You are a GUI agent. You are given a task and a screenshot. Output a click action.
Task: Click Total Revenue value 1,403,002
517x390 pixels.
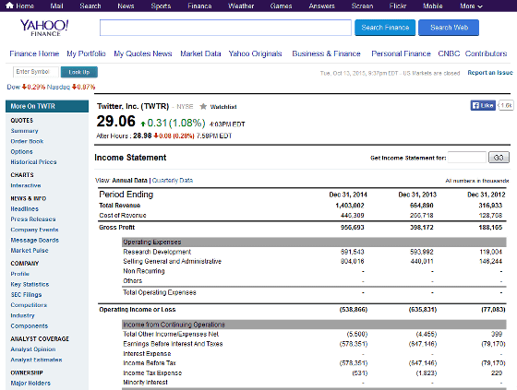pos(350,206)
